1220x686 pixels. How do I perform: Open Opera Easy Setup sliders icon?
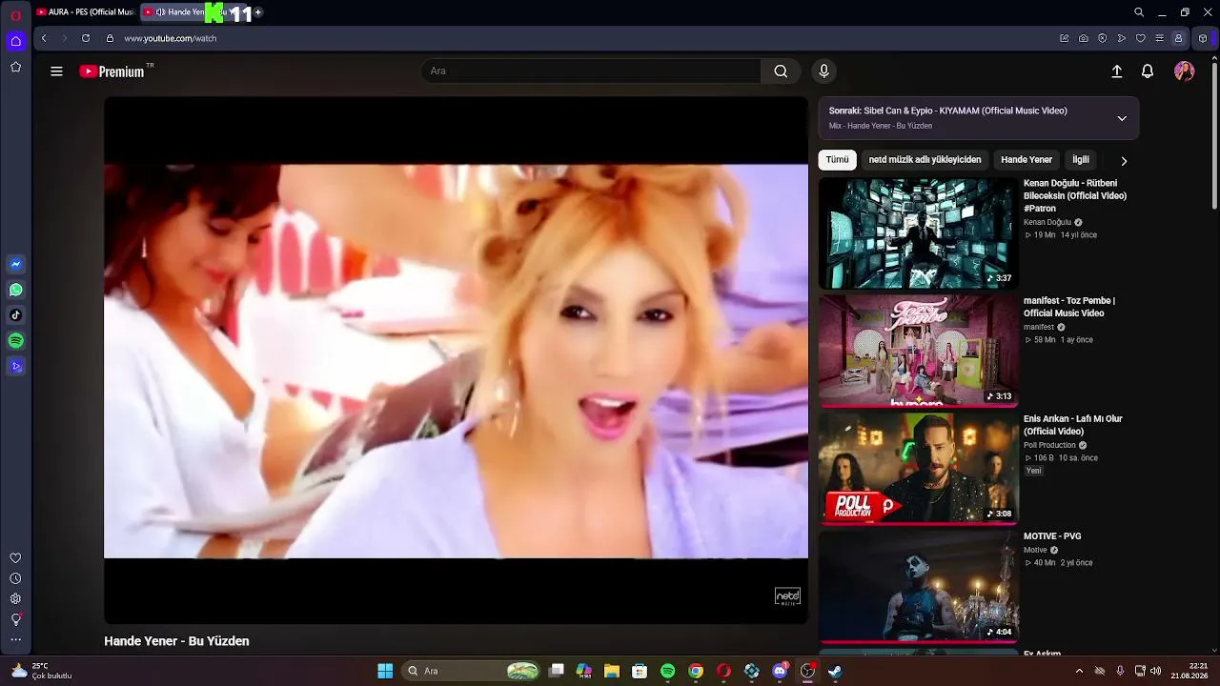point(1160,38)
